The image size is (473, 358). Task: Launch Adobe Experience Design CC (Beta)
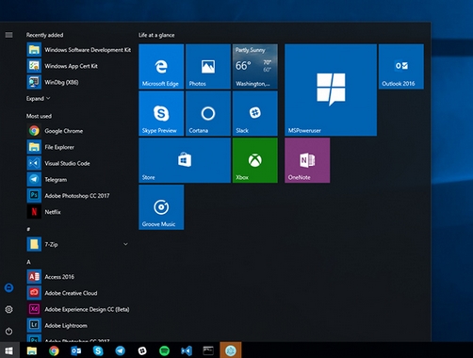[79, 309]
